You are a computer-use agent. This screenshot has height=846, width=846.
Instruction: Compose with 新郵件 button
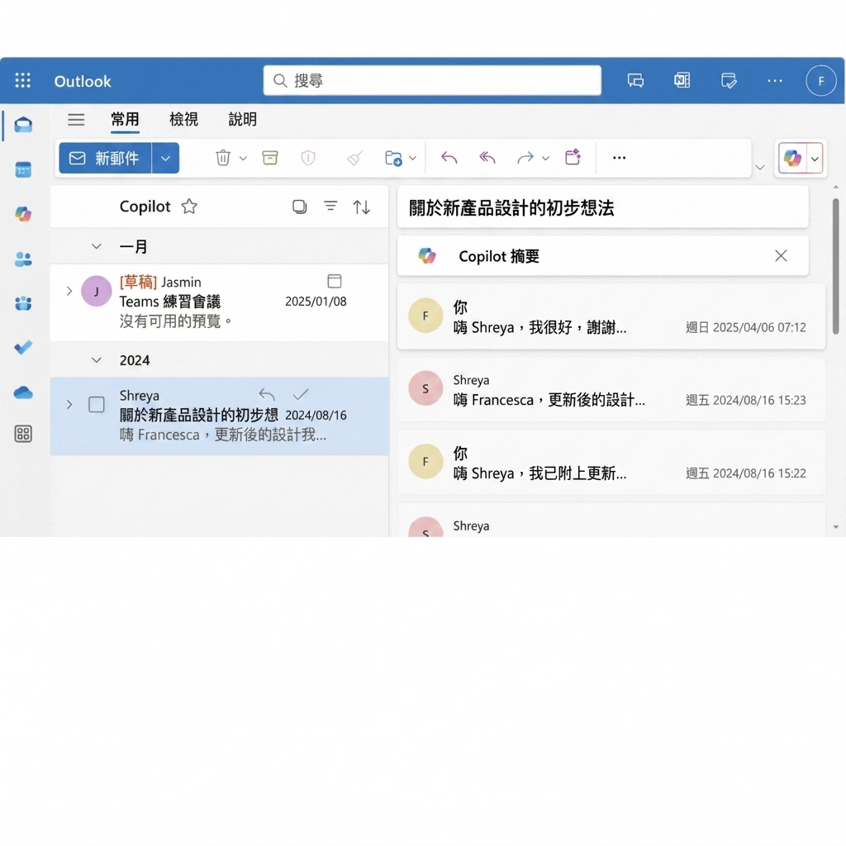coord(105,158)
